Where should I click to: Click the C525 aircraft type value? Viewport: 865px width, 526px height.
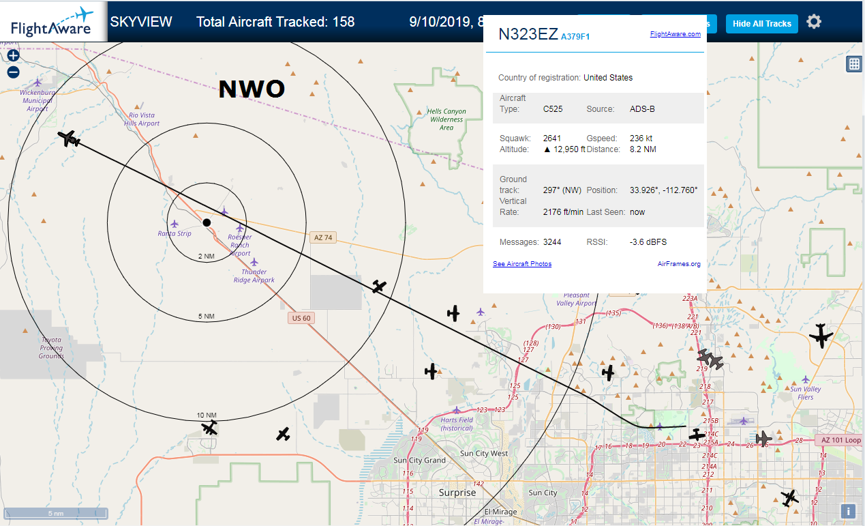553,109
